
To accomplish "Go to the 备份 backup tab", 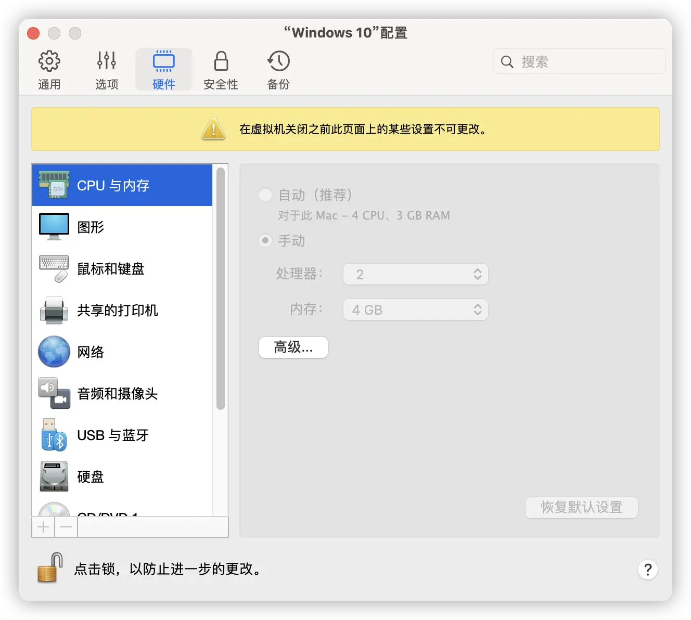I will [278, 70].
